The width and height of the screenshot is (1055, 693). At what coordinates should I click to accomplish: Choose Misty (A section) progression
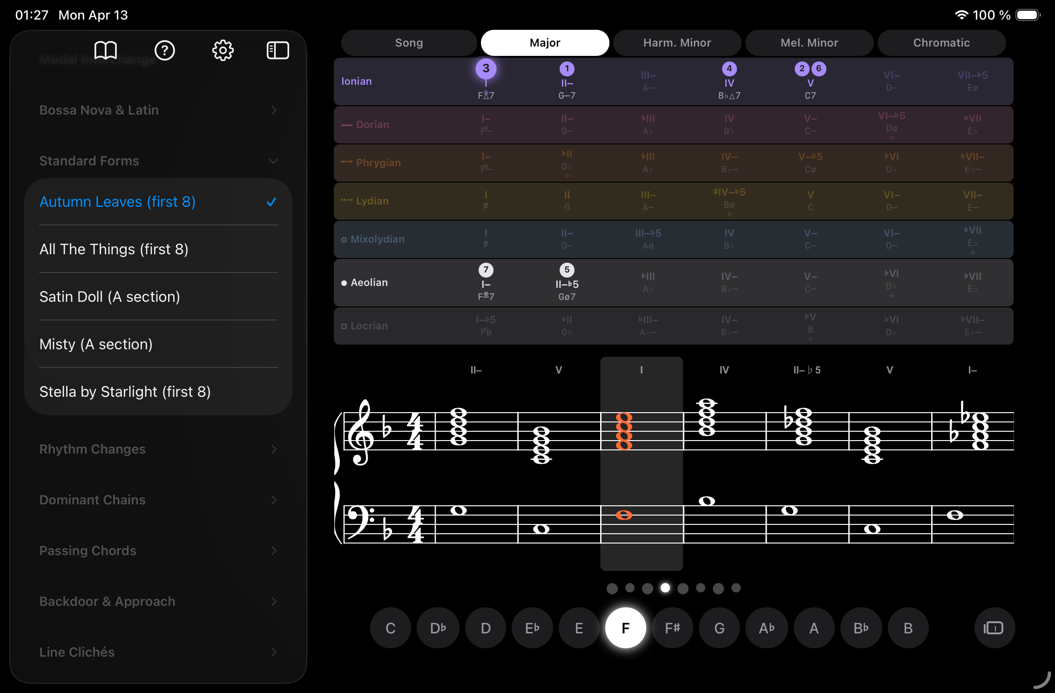click(x=96, y=344)
